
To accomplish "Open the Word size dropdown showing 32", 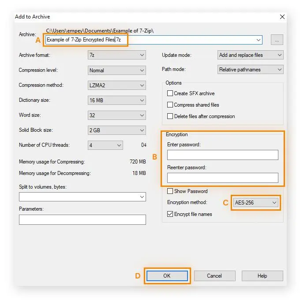I will click(x=116, y=115).
